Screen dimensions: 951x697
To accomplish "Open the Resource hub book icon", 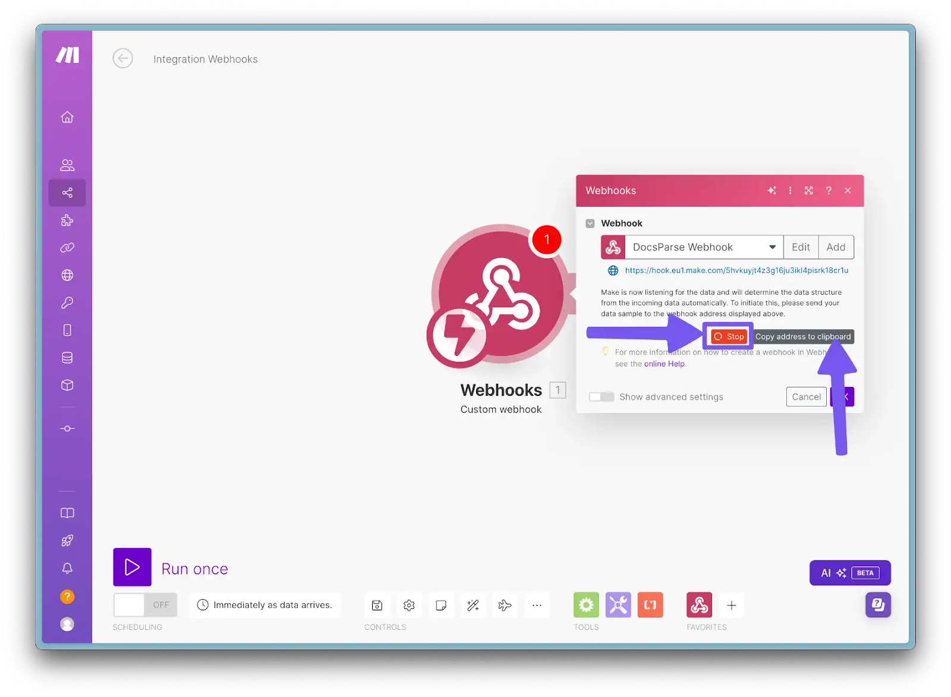I will (x=67, y=513).
